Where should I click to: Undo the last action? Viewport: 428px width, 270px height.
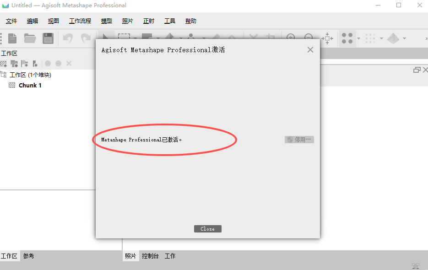click(x=68, y=38)
